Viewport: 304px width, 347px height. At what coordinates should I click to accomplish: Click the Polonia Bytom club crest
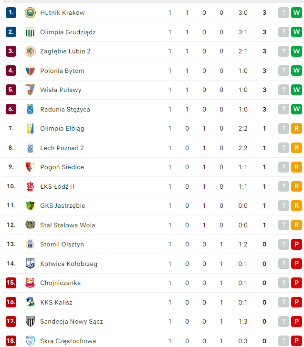point(30,71)
